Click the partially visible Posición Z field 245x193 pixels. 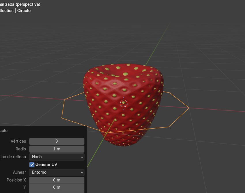[x=56, y=192]
